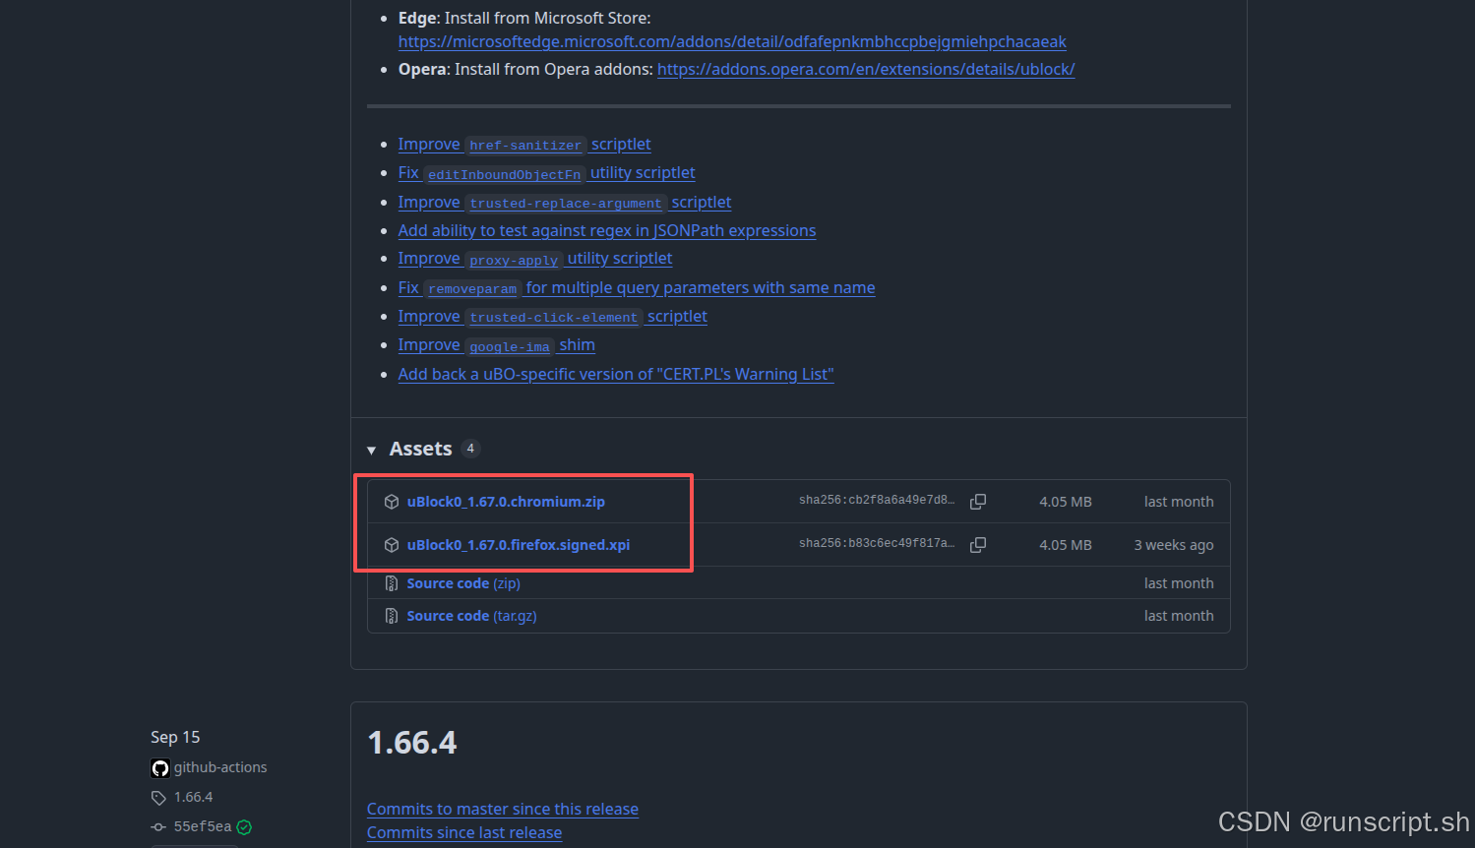Open github-actions author profile
The width and height of the screenshot is (1475, 848).
[220, 767]
